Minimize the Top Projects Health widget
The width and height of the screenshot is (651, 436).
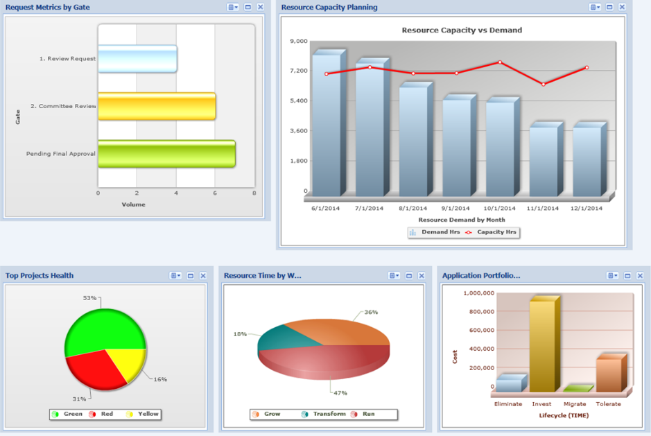point(190,275)
